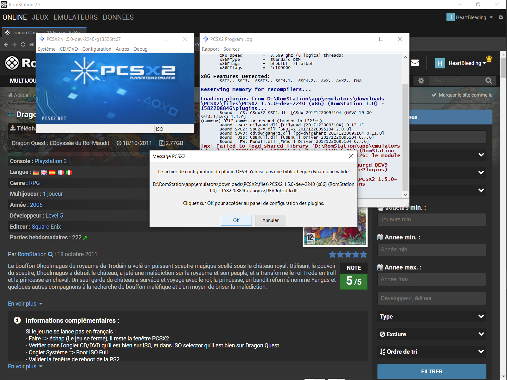Screen dimensions: 507x380
Task: Click the German flag language icon
Action: point(36,173)
